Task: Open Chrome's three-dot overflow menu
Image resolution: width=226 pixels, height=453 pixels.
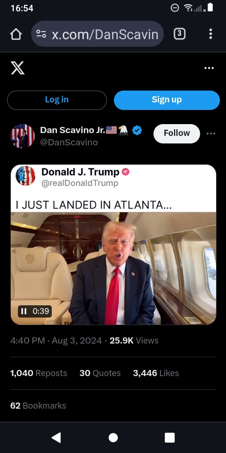Action: pos(211,34)
